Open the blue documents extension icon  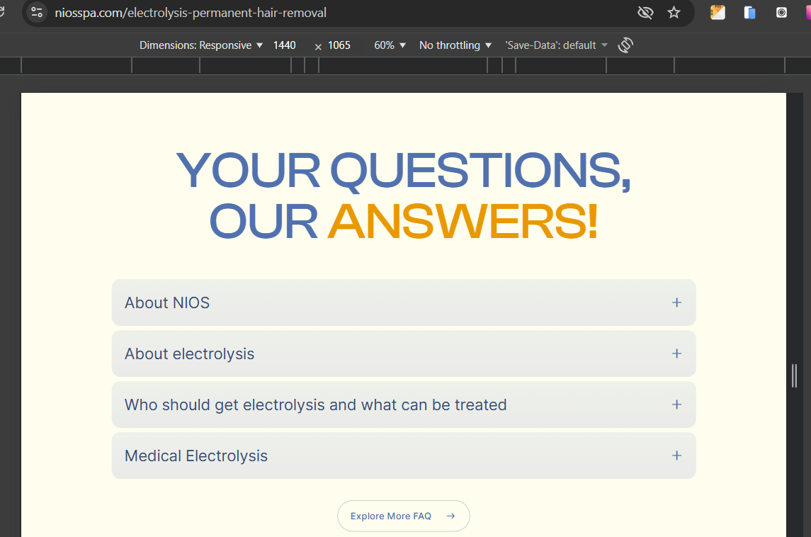tap(749, 13)
